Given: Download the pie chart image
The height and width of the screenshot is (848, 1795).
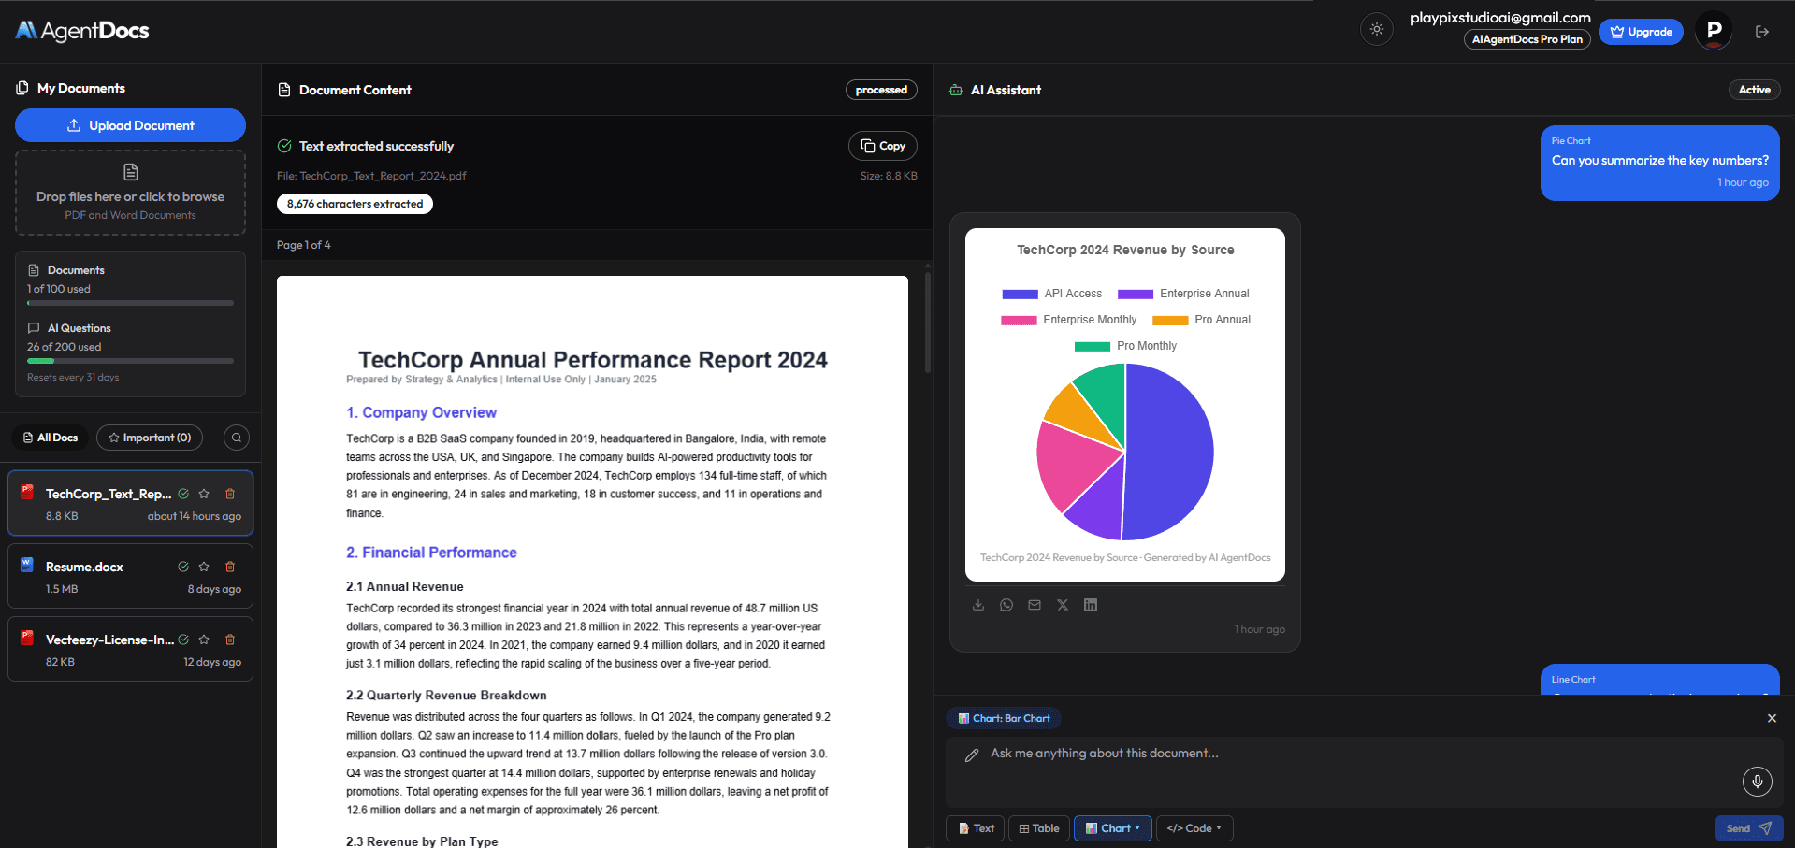Looking at the screenshot, I should (x=978, y=605).
